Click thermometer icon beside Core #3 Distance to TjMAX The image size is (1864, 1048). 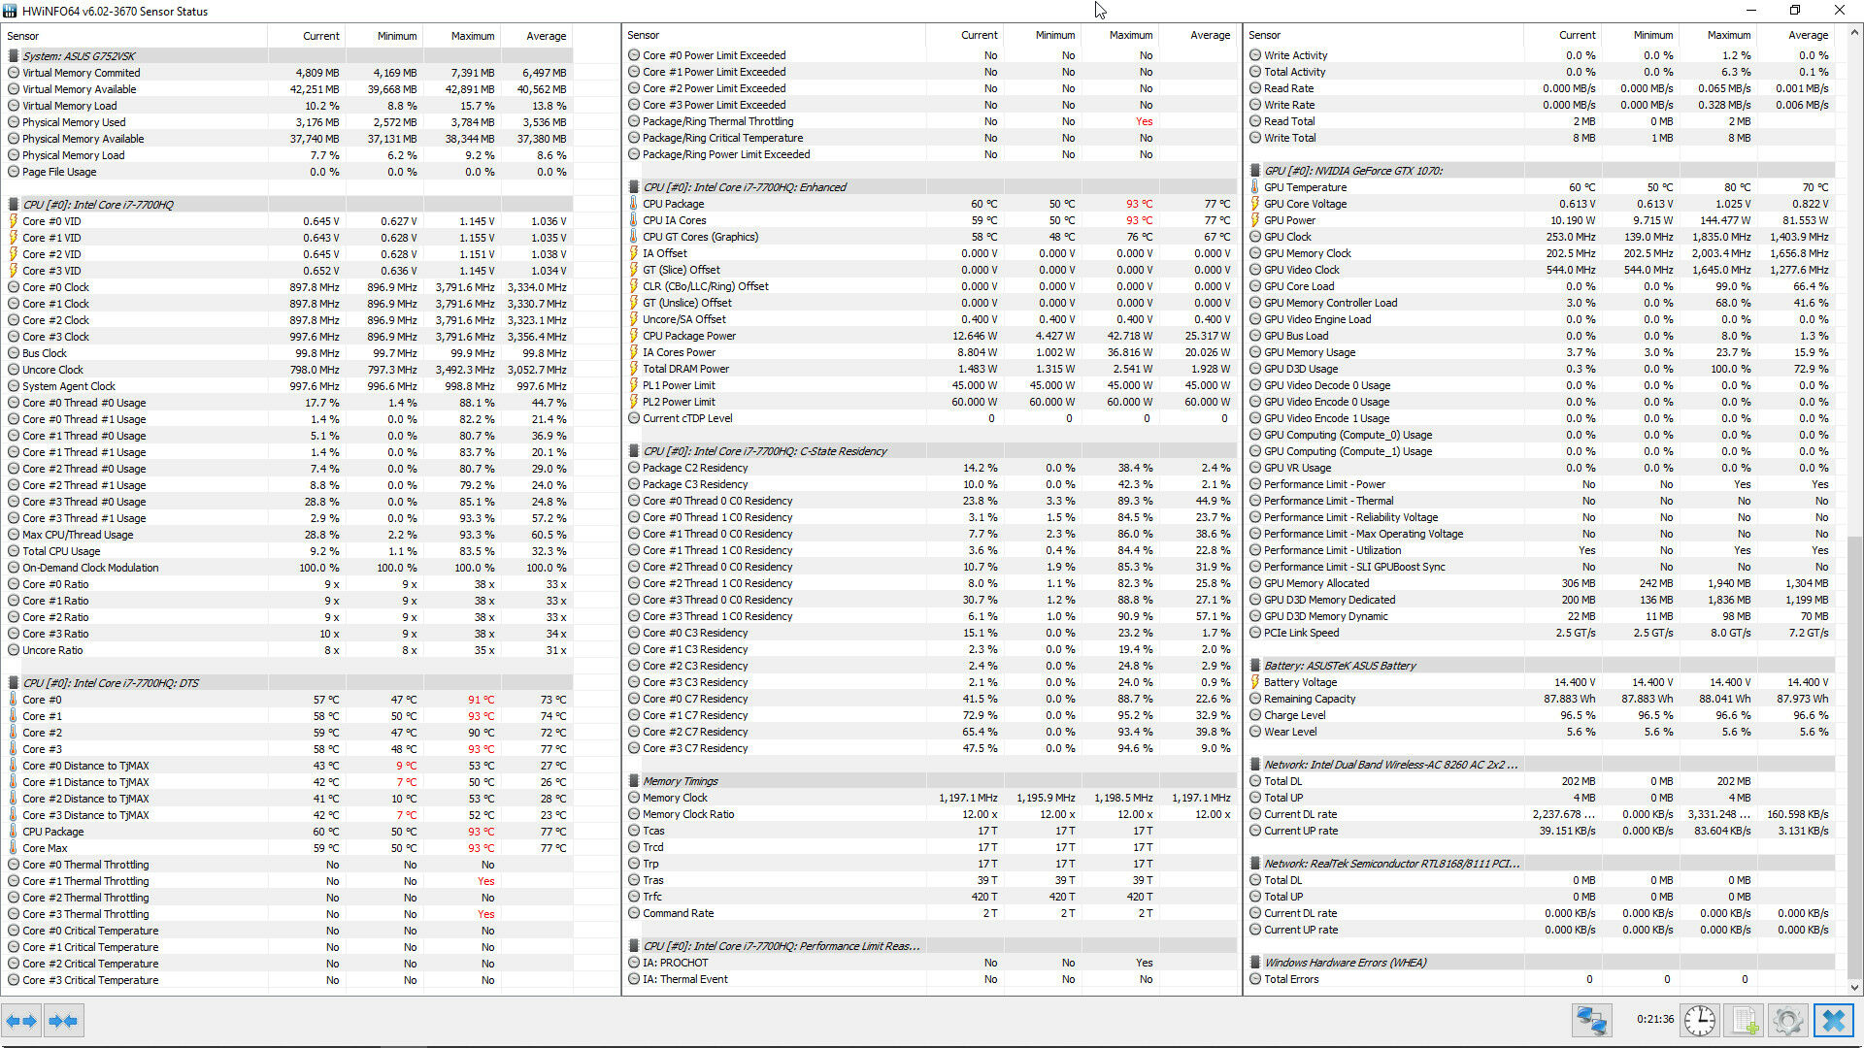pos(14,815)
